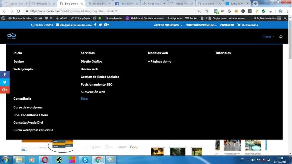Open the Blog menu entry highlighted in blue

pyautogui.click(x=84, y=99)
